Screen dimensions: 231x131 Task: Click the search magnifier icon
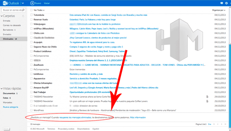pos(23,10)
